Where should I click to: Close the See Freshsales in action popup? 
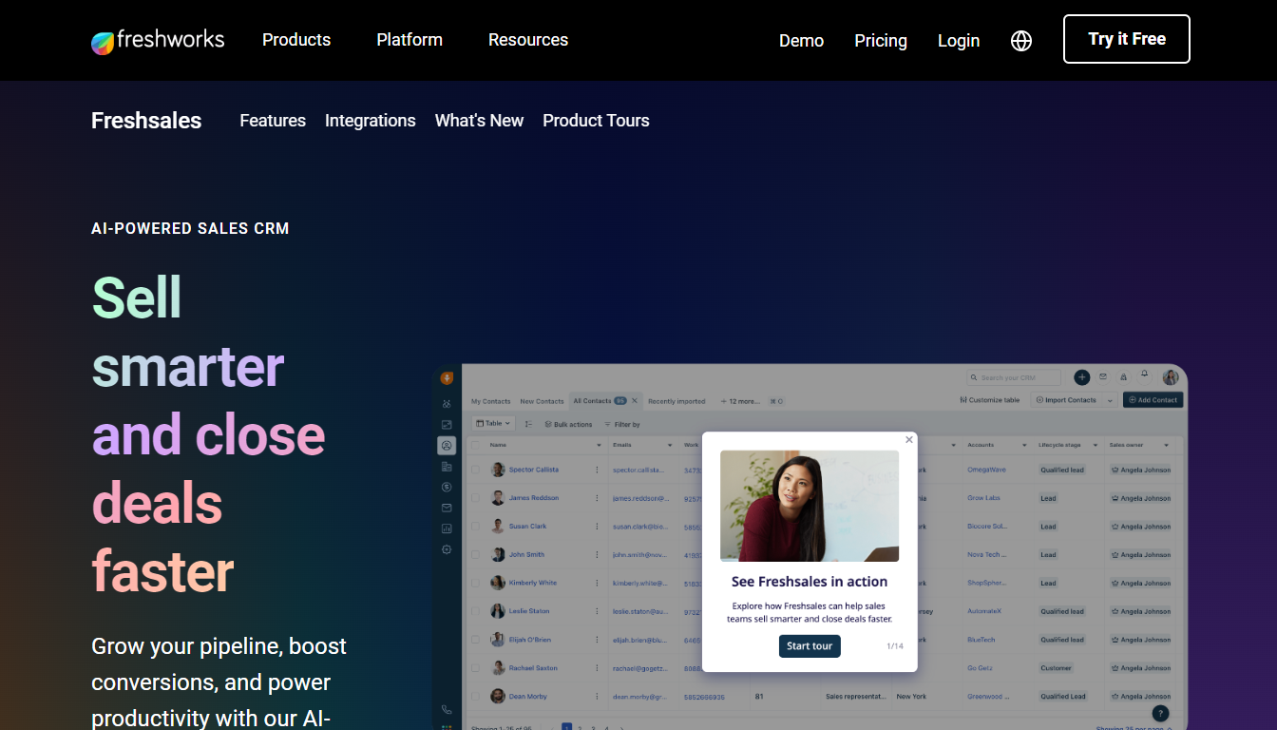pyautogui.click(x=909, y=439)
